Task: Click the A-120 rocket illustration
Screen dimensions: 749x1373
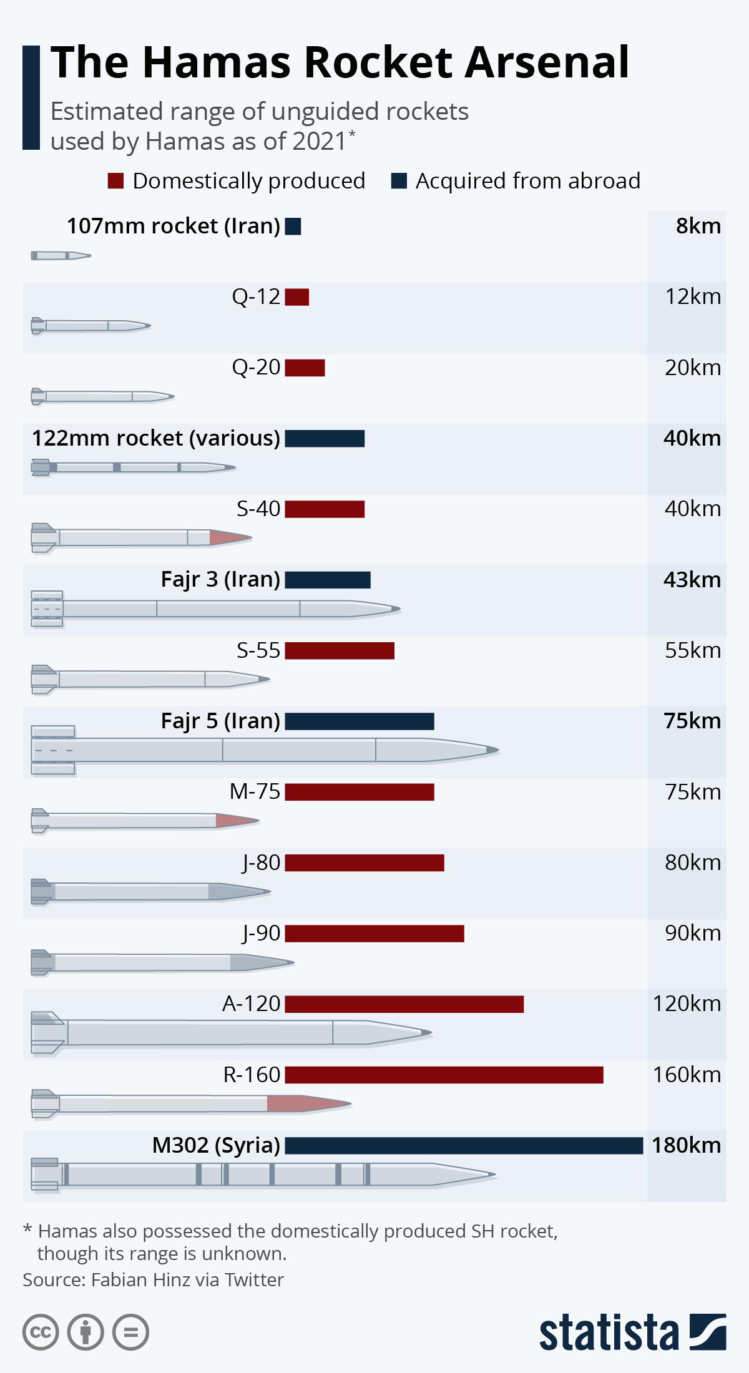Action: click(232, 1033)
